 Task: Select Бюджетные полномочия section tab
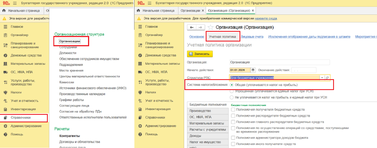208,105
